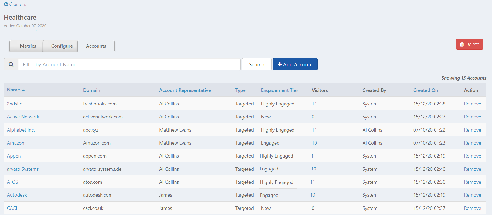Screen dimensions: 492x215
Task: Click the back arrow icon beside Clusters
Action: [6, 4]
